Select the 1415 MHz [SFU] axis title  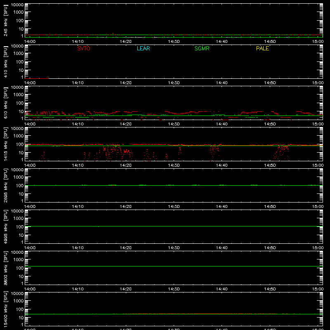click(5, 144)
